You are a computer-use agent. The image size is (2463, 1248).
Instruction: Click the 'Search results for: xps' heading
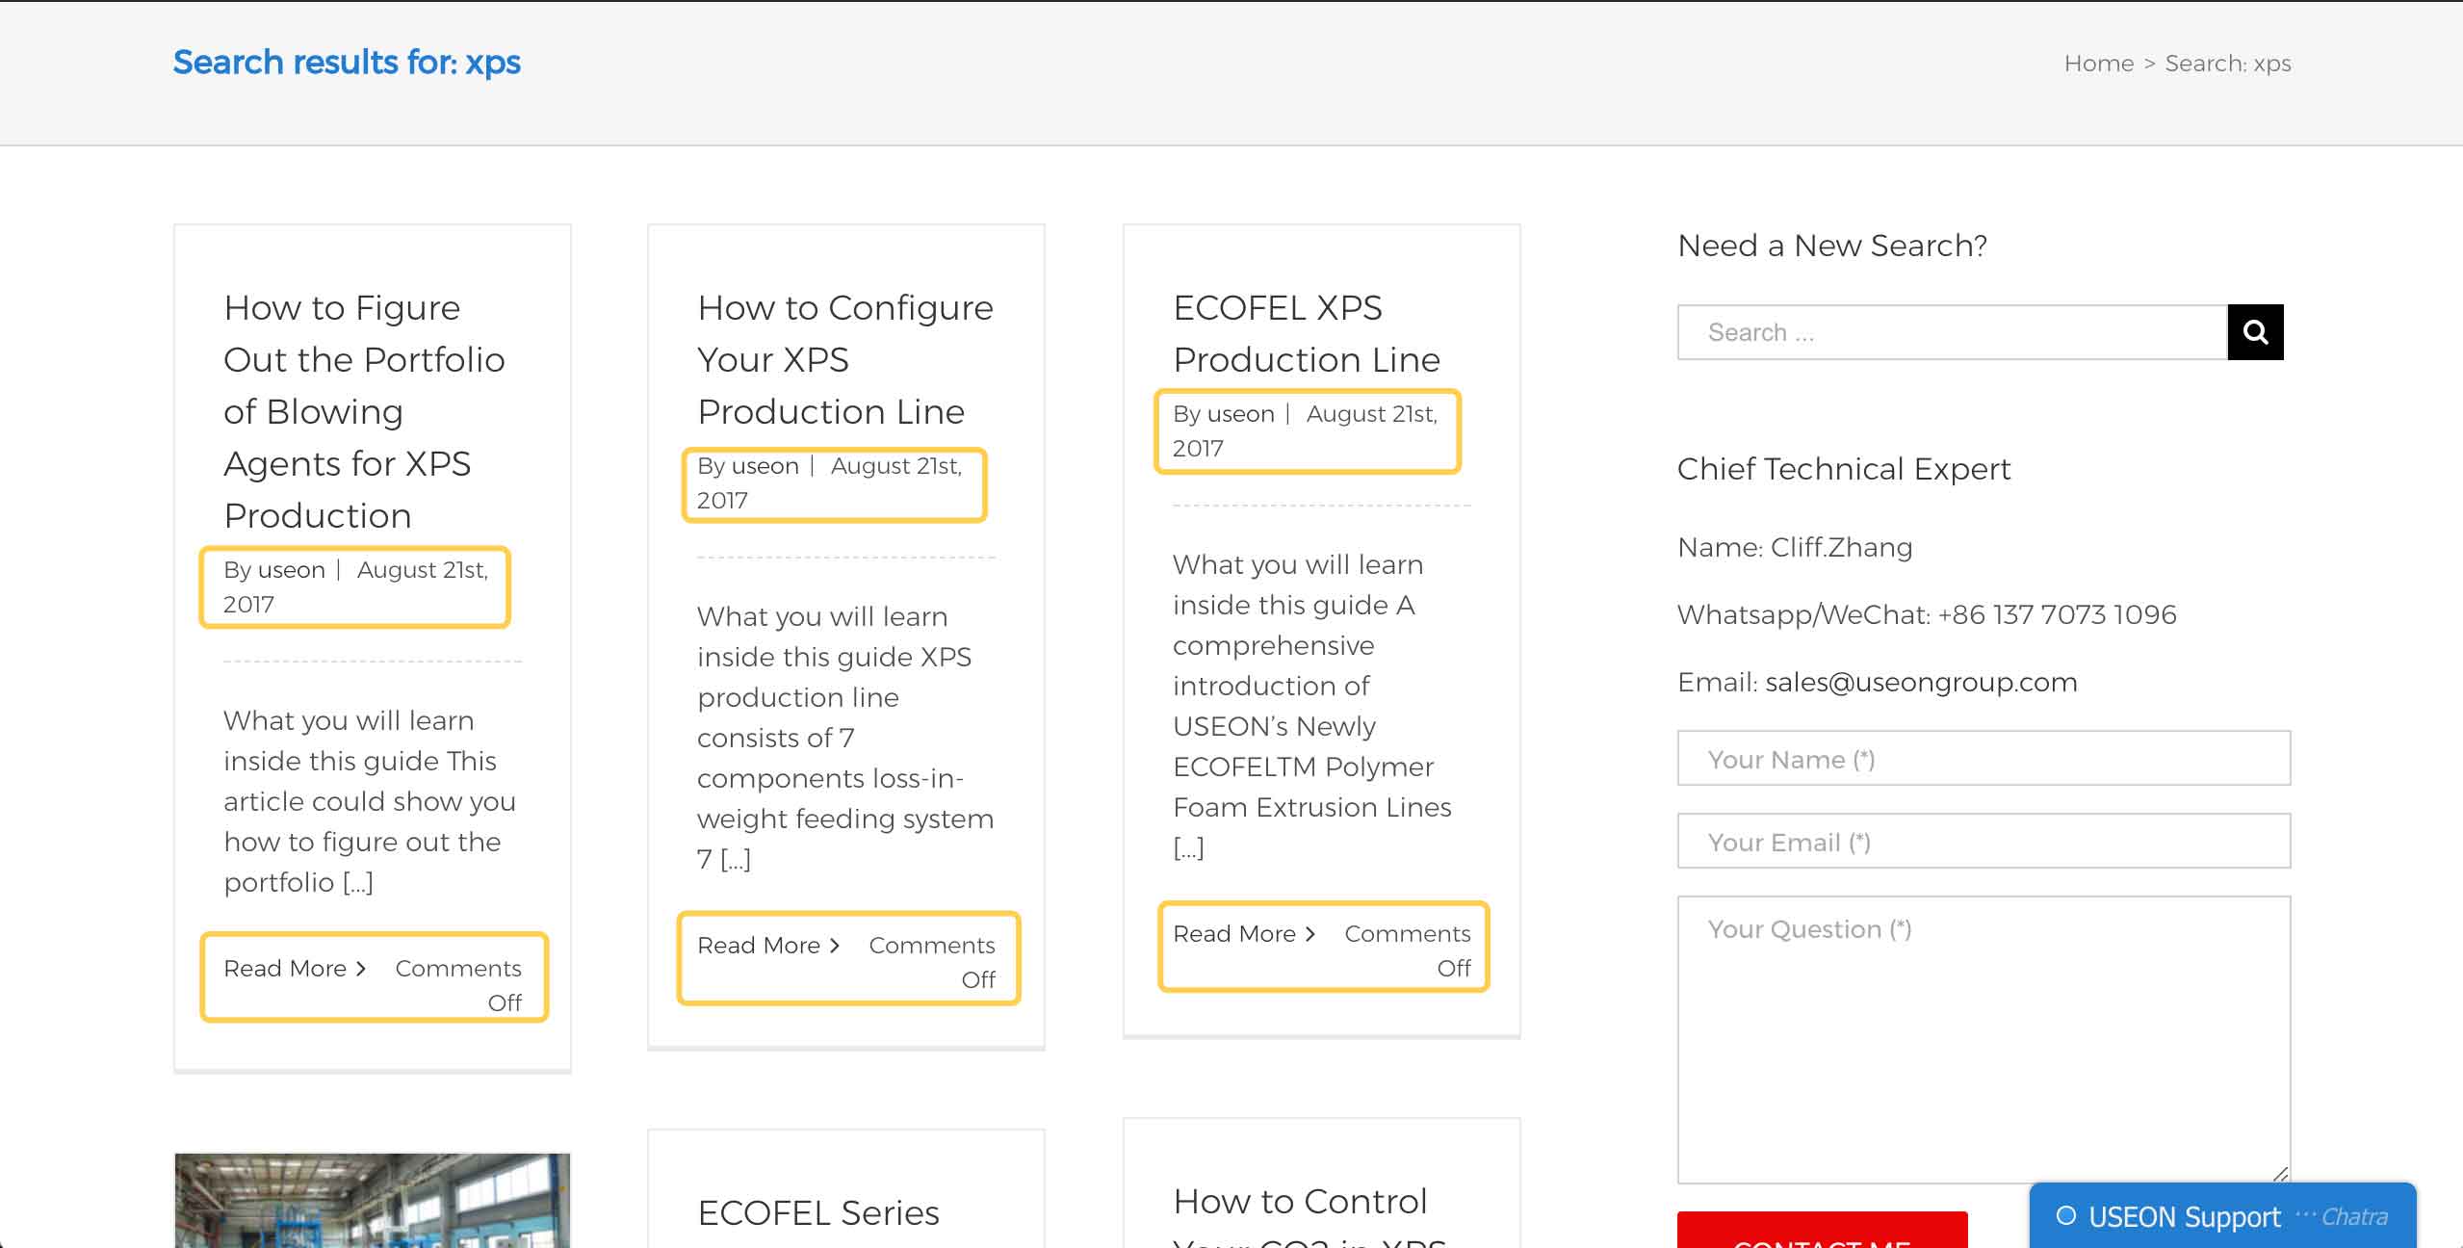tap(347, 63)
